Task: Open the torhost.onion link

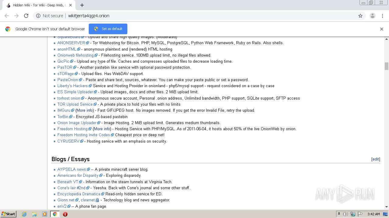Action: (69, 98)
